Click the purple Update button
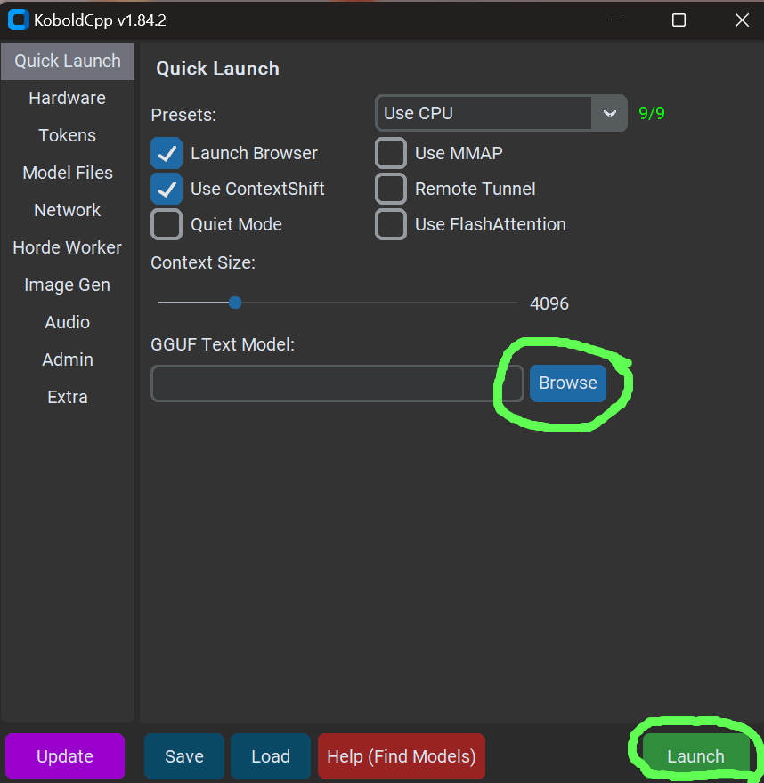This screenshot has height=783, width=764. (x=65, y=756)
